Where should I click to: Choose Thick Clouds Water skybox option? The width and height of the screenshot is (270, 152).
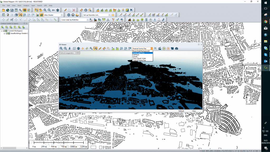pos(142,58)
